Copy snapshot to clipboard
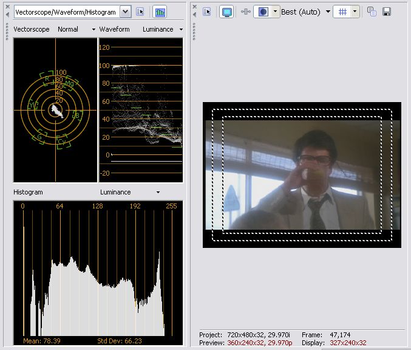411x350 pixels. pyautogui.click(x=372, y=12)
